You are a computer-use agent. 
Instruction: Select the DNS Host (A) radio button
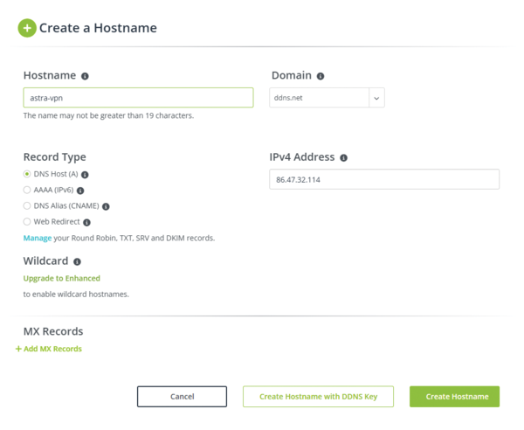[x=27, y=174]
